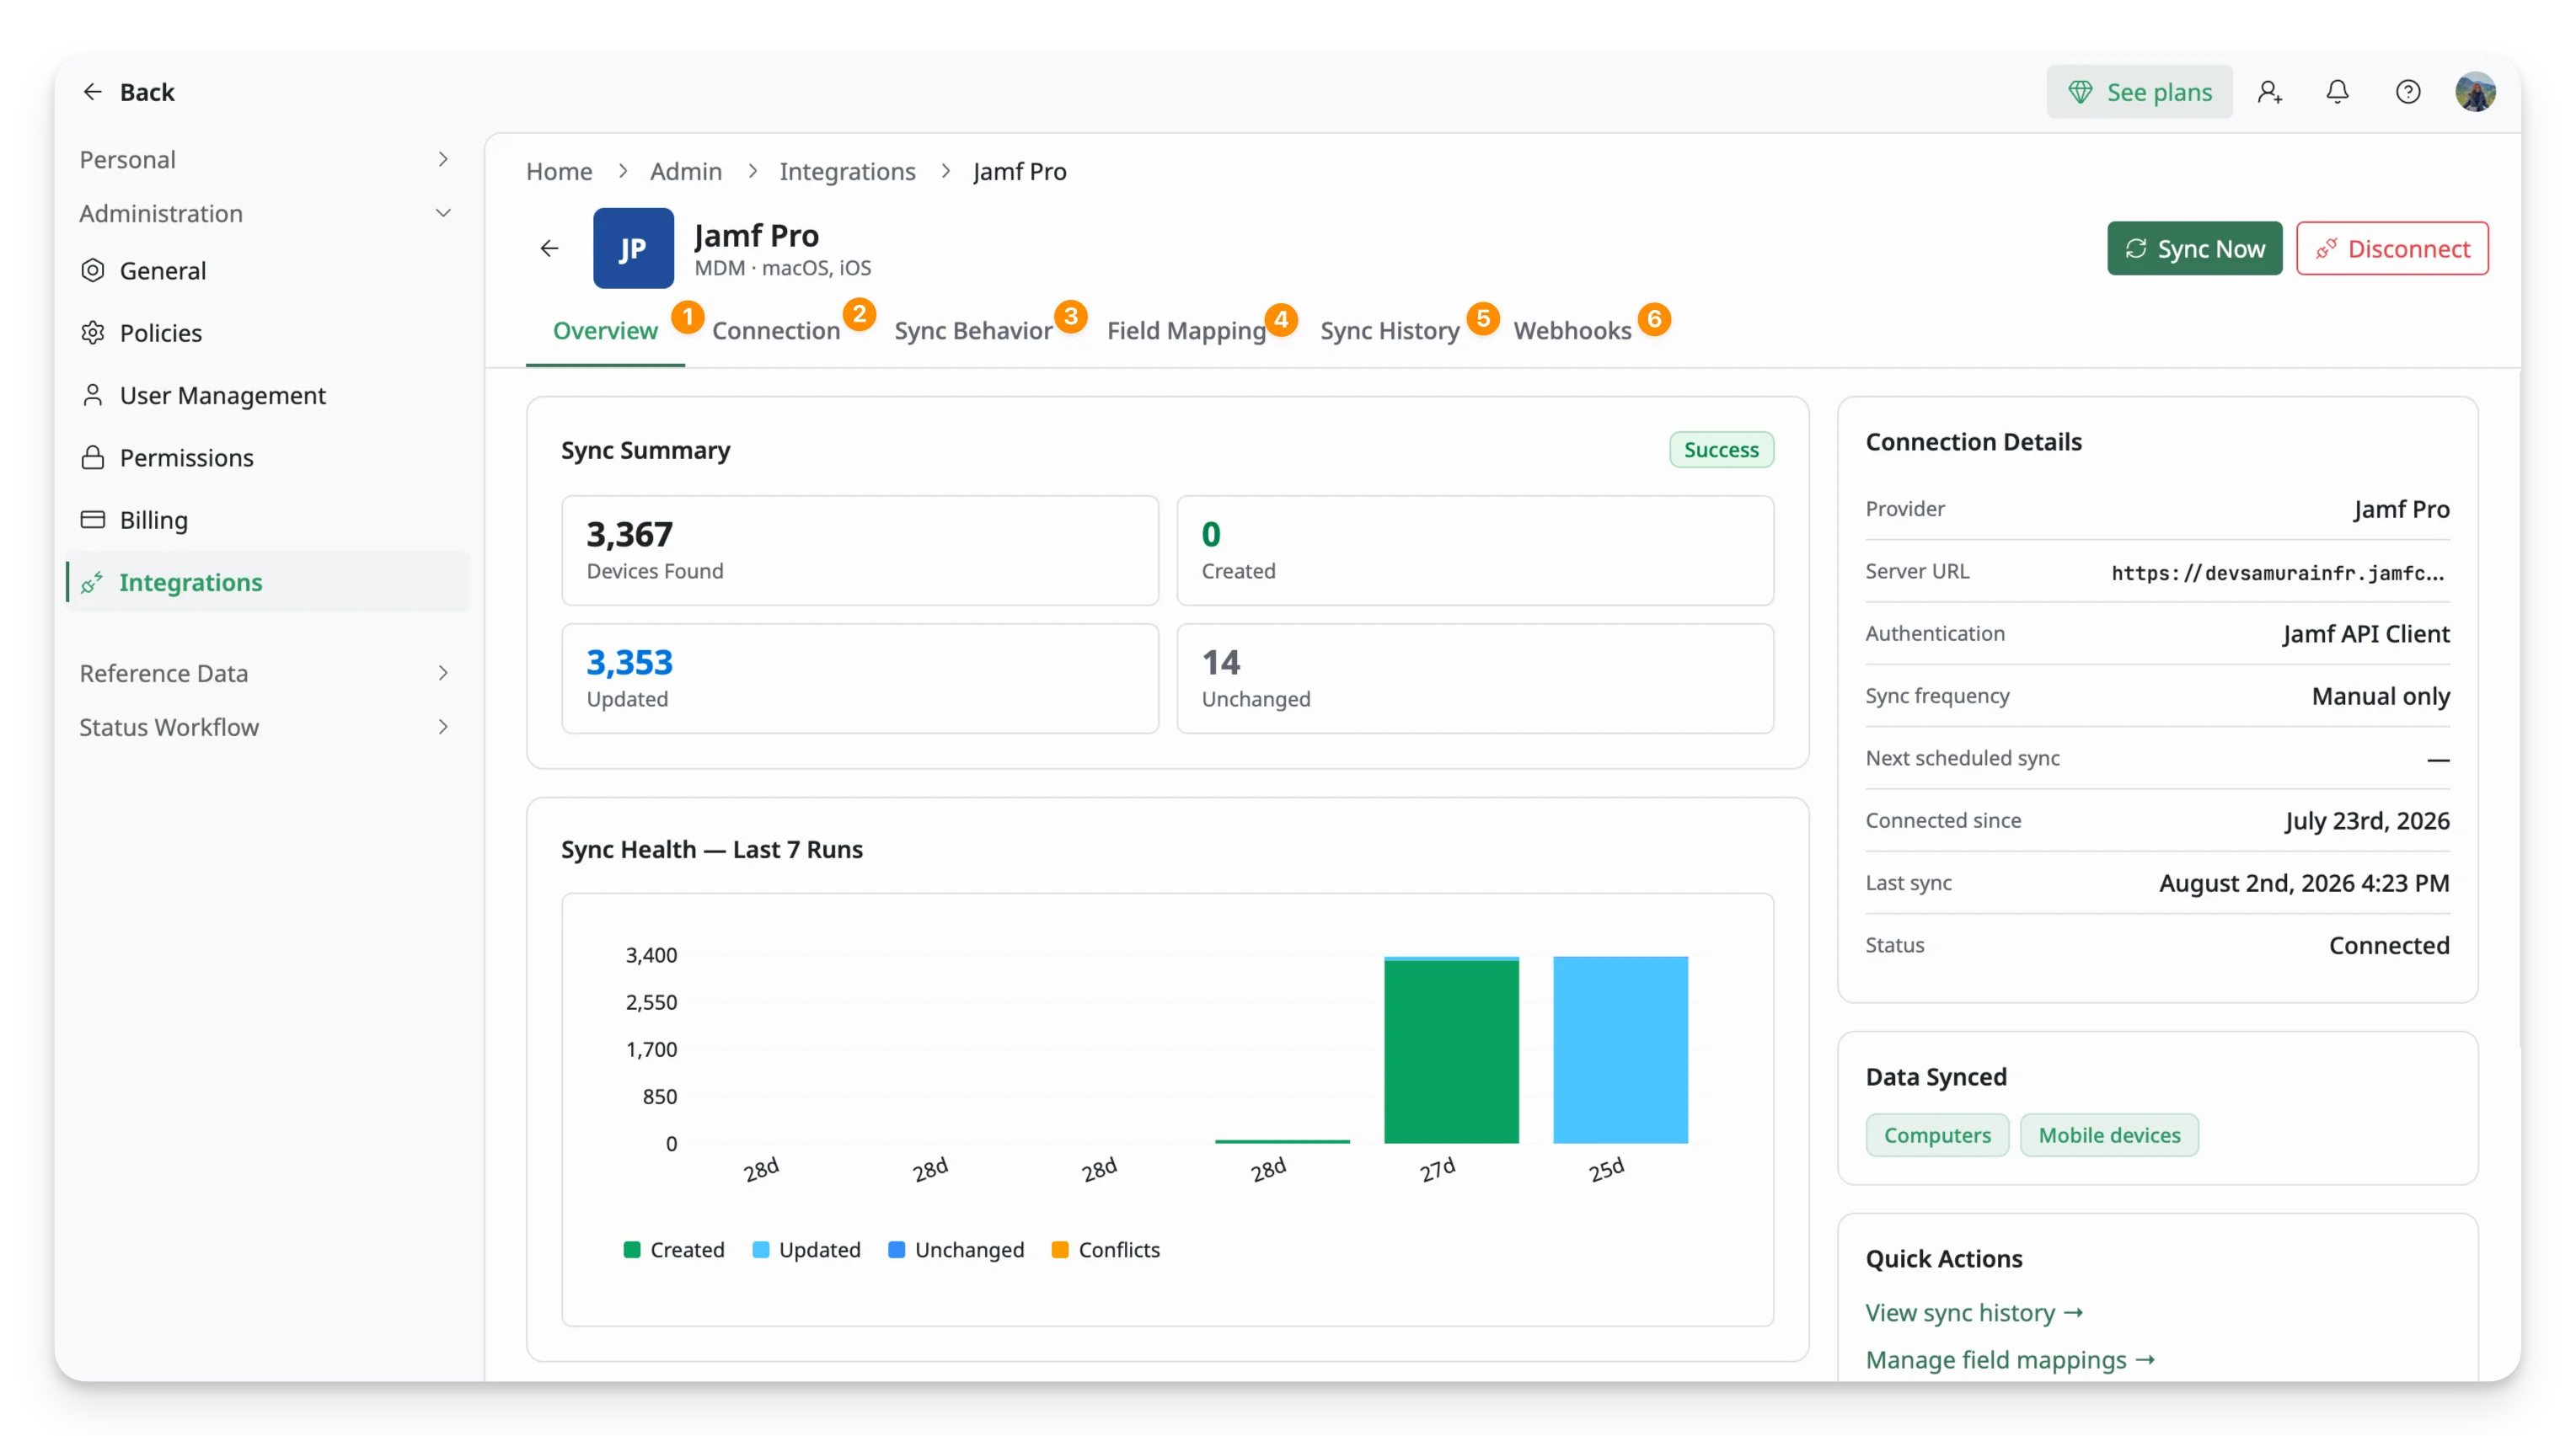Follow the Manage field mappings link
The width and height of the screenshot is (2576, 1436).
[x=2010, y=1359]
